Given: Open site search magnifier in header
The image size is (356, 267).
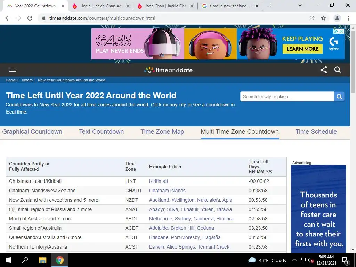Looking at the screenshot, I should tap(338, 70).
